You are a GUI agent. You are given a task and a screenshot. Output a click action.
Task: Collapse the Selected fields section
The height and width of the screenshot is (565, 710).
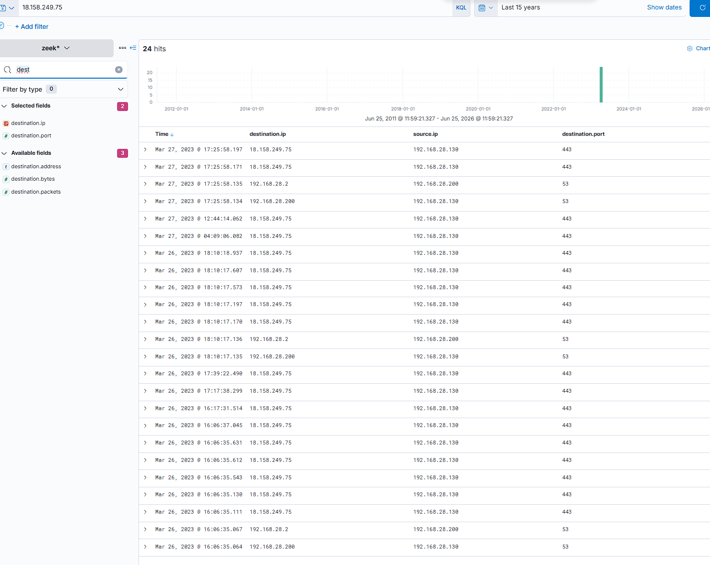coord(4,106)
